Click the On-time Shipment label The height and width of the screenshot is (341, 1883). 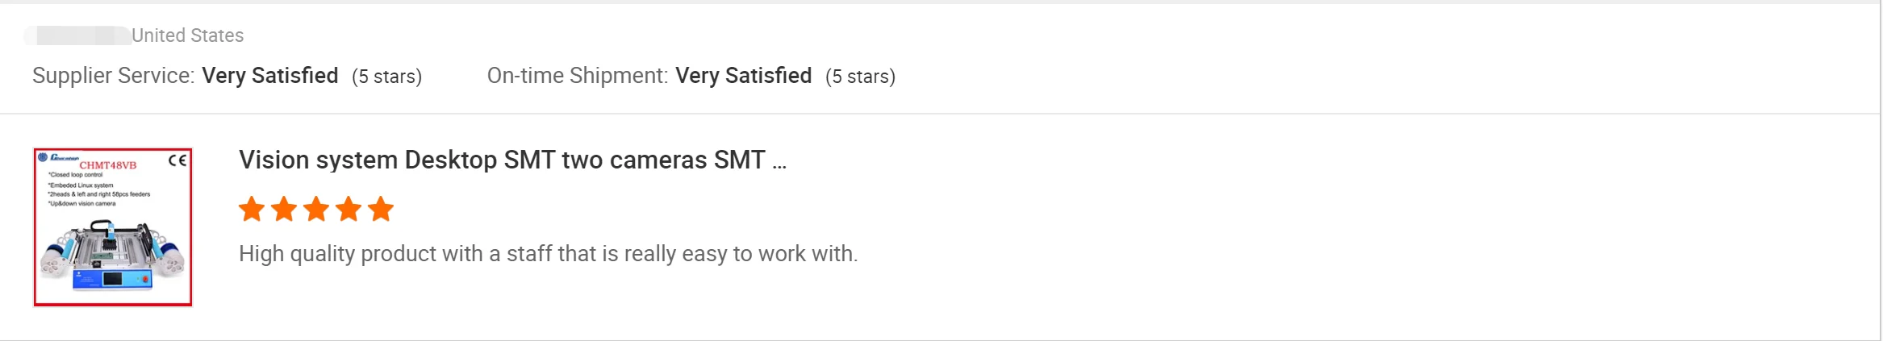click(x=577, y=76)
